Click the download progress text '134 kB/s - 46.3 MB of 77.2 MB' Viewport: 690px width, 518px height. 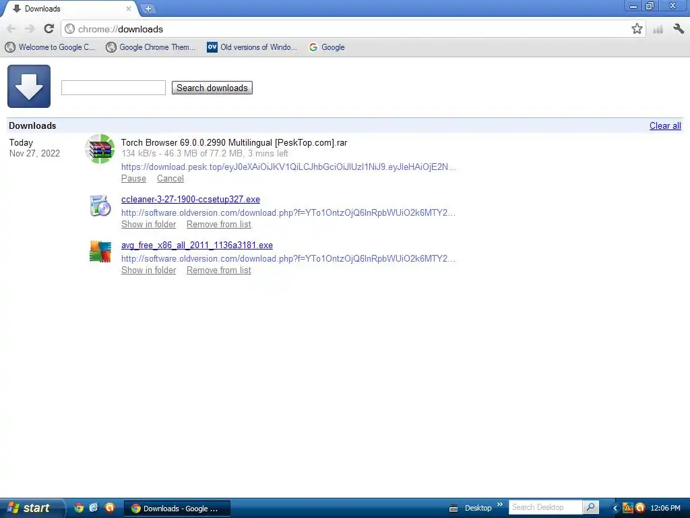pyautogui.click(x=182, y=153)
